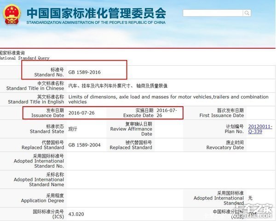Screen dimensions: 276x221
Task: Click the 'Application Degree' label
Action: click(42, 198)
